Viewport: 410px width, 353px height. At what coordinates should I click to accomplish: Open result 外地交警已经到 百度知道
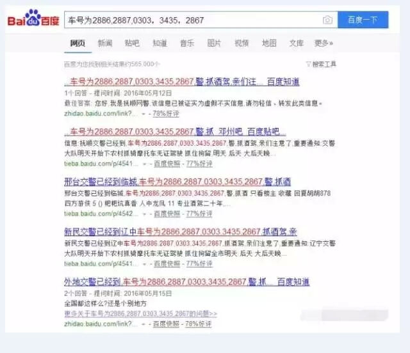click(x=187, y=282)
